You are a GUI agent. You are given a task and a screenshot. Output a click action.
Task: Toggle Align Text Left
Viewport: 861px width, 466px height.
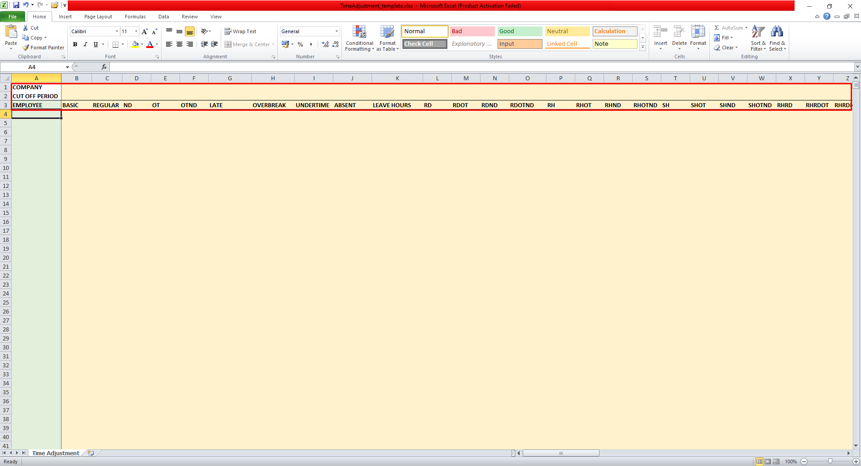coord(169,44)
